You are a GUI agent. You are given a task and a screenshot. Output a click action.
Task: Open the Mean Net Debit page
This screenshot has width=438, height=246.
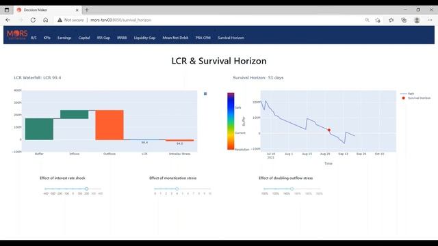click(175, 38)
